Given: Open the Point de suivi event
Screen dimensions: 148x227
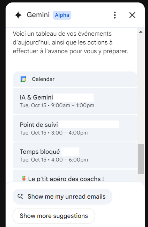Looking at the screenshot, I should (75, 128).
